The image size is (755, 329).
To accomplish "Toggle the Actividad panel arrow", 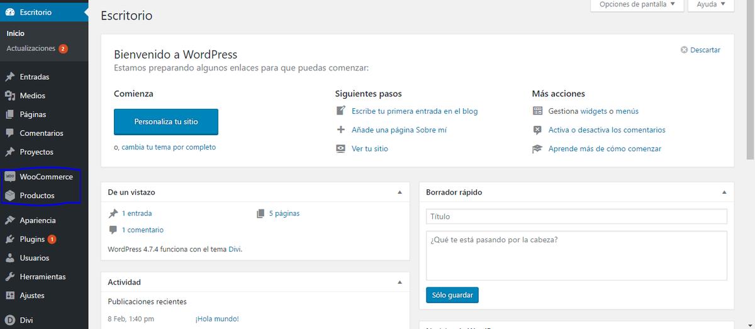I will click(x=400, y=282).
